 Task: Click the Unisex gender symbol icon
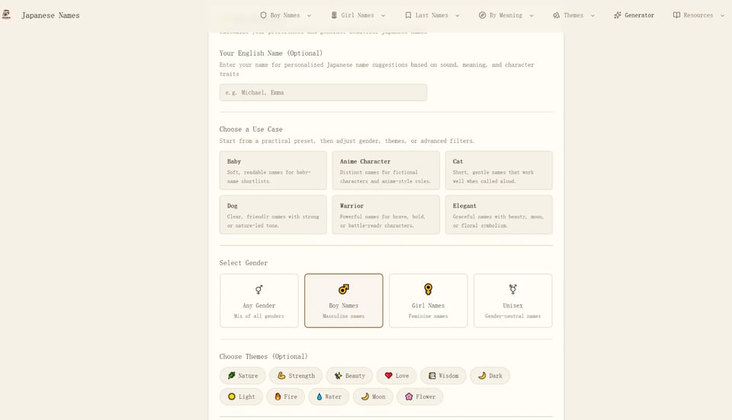pyautogui.click(x=512, y=290)
